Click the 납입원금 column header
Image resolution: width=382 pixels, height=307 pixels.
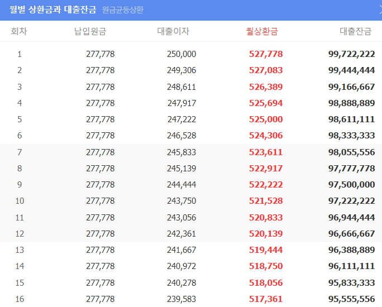point(90,31)
